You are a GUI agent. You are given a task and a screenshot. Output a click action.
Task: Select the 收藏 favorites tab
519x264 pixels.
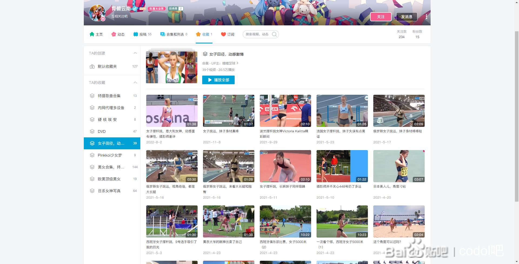coord(204,34)
